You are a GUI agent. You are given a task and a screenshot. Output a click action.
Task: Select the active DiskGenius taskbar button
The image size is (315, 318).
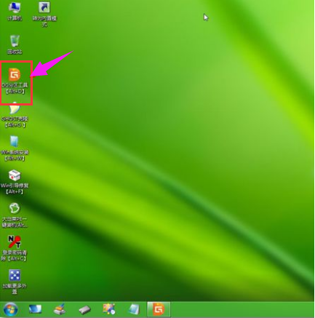159,309
